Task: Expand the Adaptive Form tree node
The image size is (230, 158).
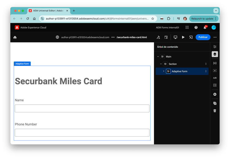Action: pyautogui.click(x=164, y=71)
